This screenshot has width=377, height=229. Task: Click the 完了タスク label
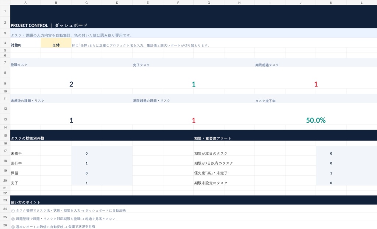[141, 65]
